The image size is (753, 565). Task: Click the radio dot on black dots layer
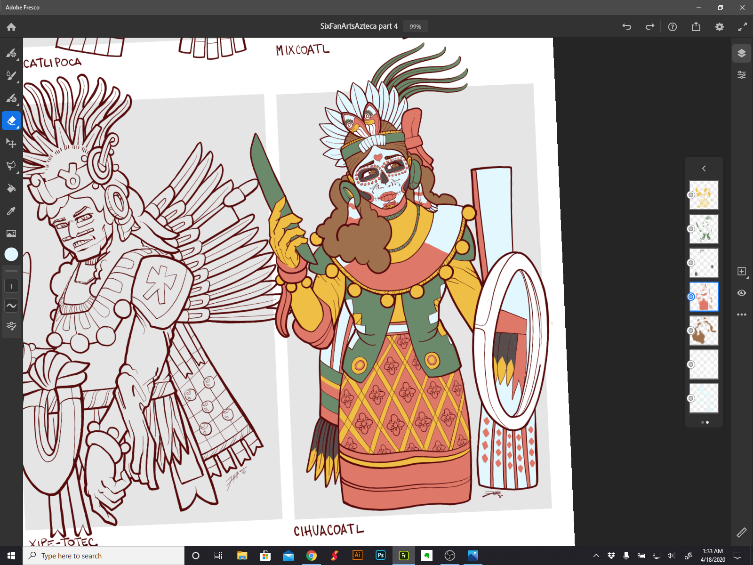tap(691, 263)
